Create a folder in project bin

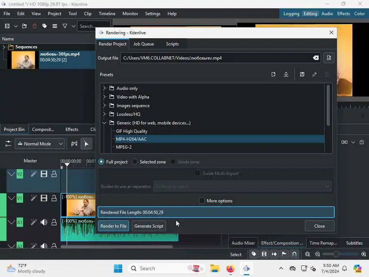[x=25, y=26]
